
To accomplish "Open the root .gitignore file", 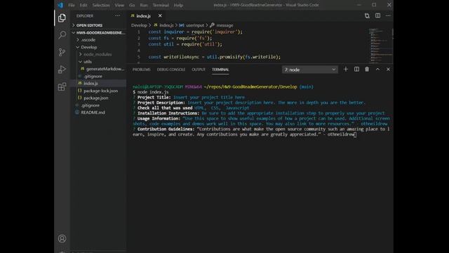I will click(x=98, y=105).
